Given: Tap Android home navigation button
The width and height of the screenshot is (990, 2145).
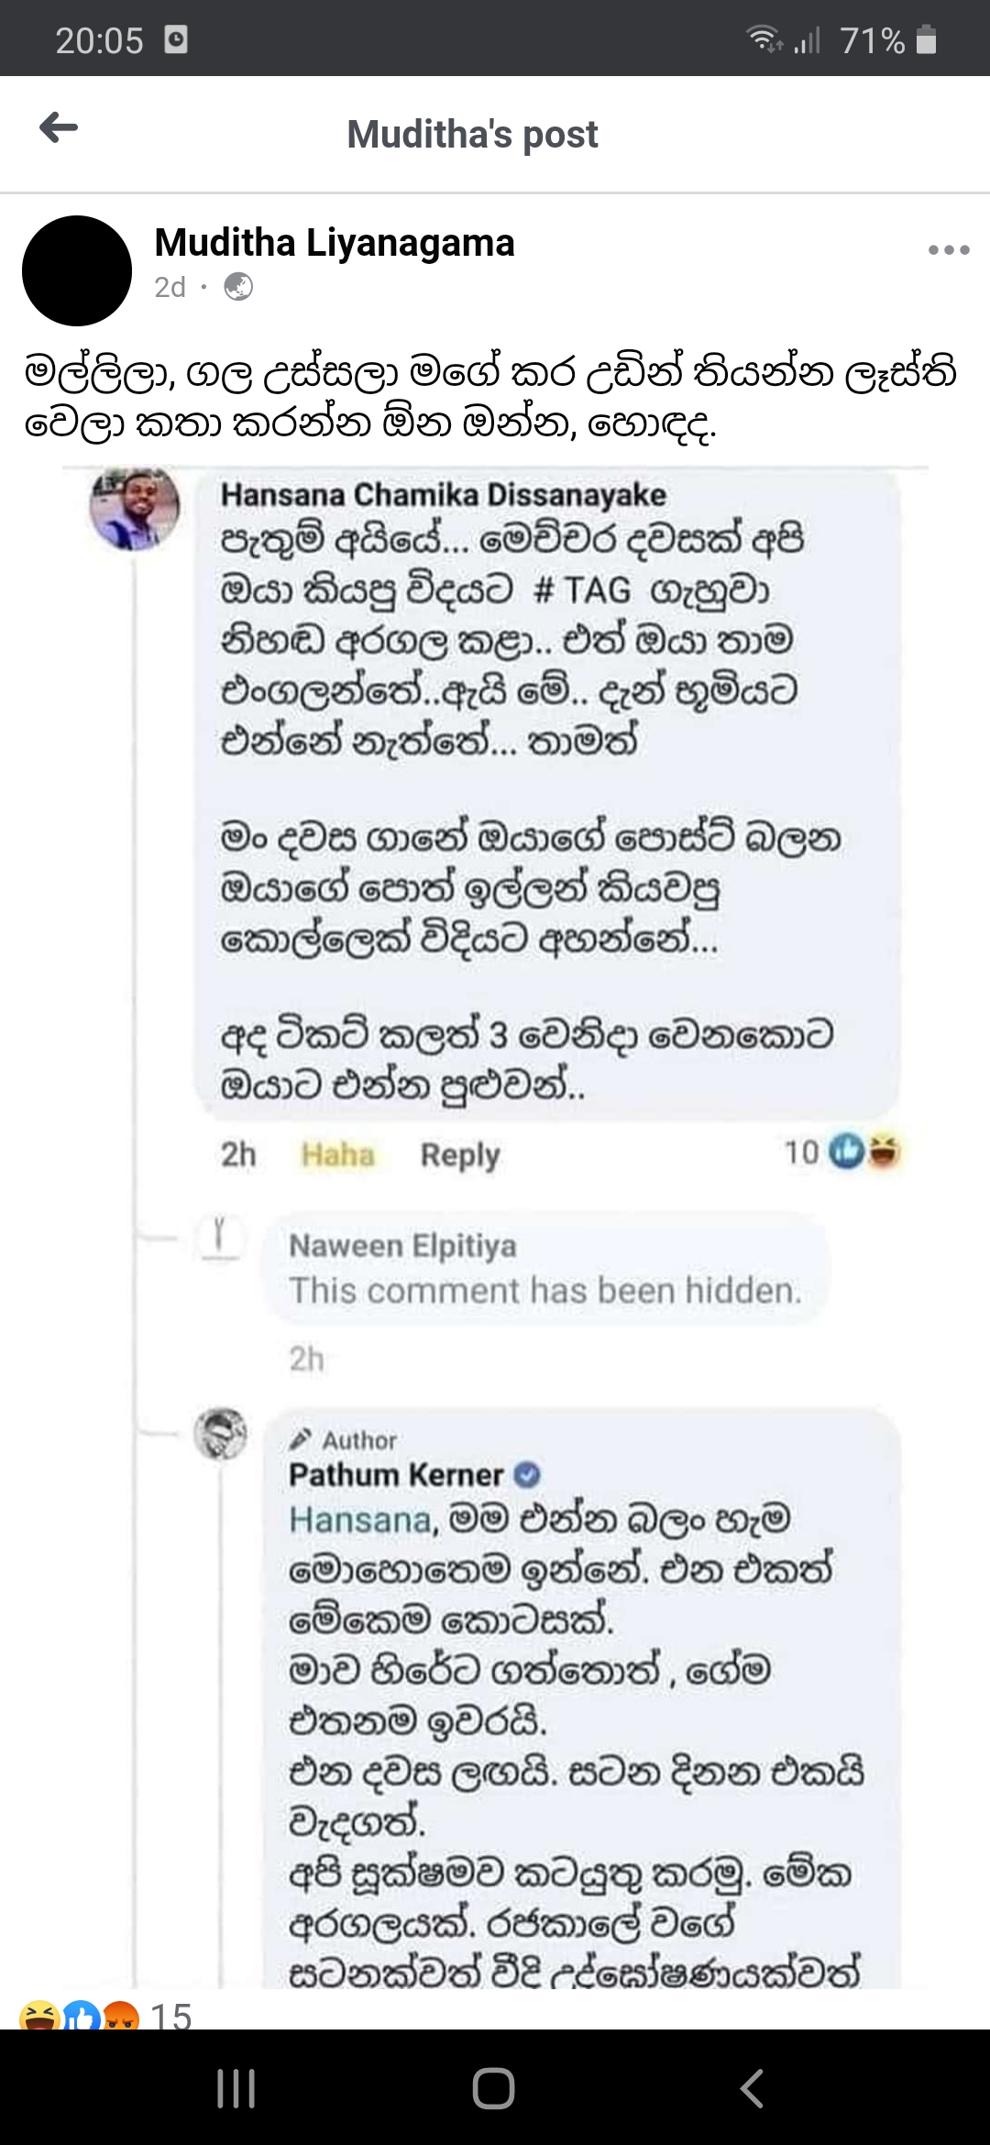Looking at the screenshot, I should [x=494, y=2088].
